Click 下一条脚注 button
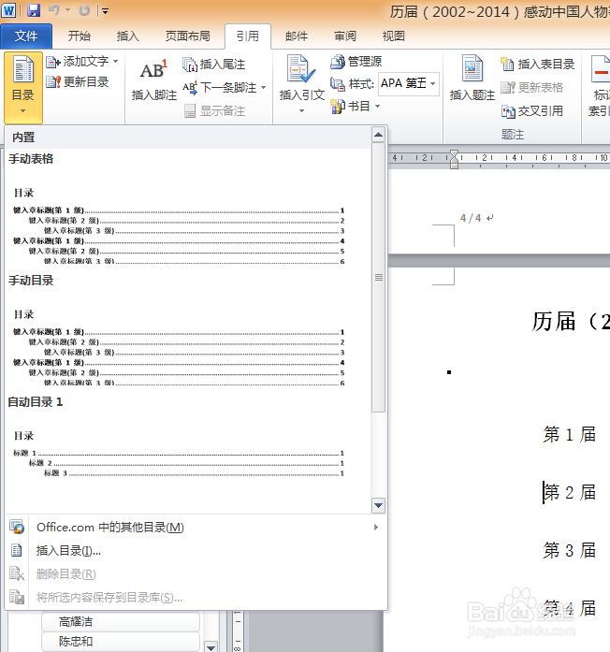610x652 pixels. (220, 88)
